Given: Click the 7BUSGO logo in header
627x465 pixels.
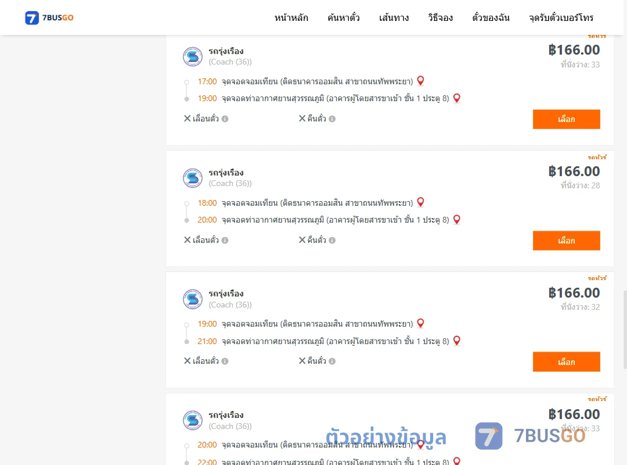Looking at the screenshot, I should coord(49,17).
